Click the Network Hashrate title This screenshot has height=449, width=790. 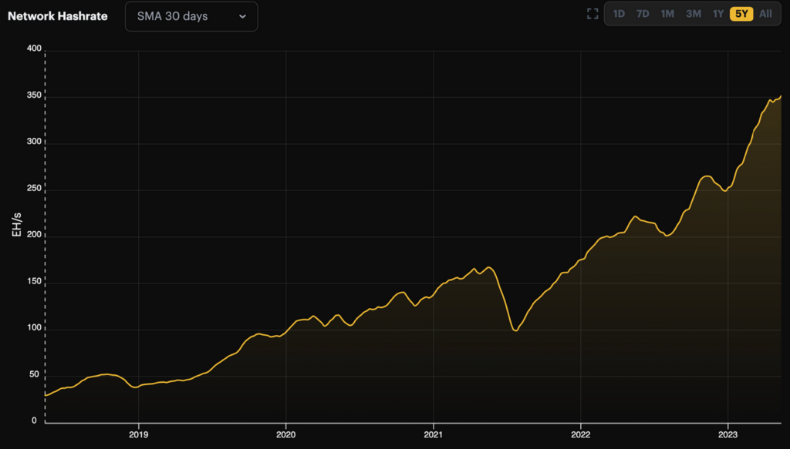58,15
